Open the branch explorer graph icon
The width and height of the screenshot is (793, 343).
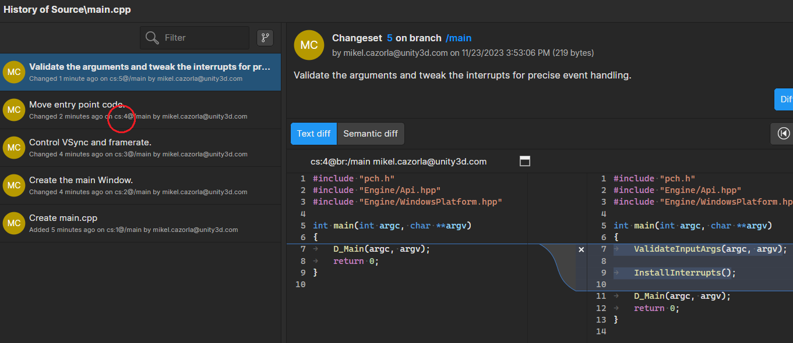265,37
